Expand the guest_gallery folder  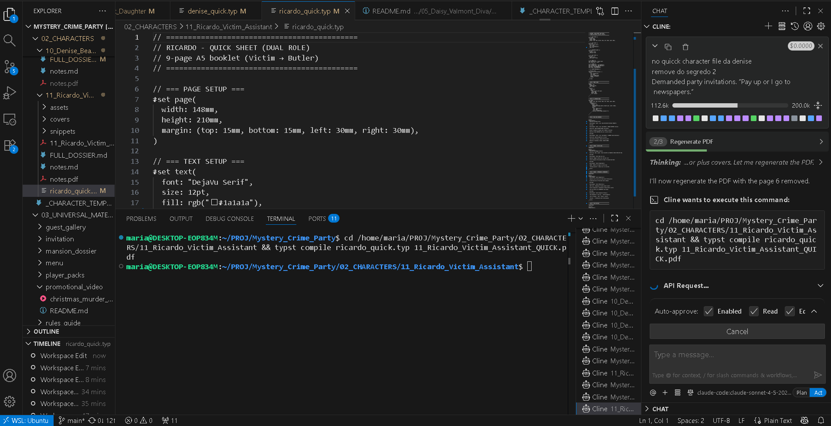(65, 227)
